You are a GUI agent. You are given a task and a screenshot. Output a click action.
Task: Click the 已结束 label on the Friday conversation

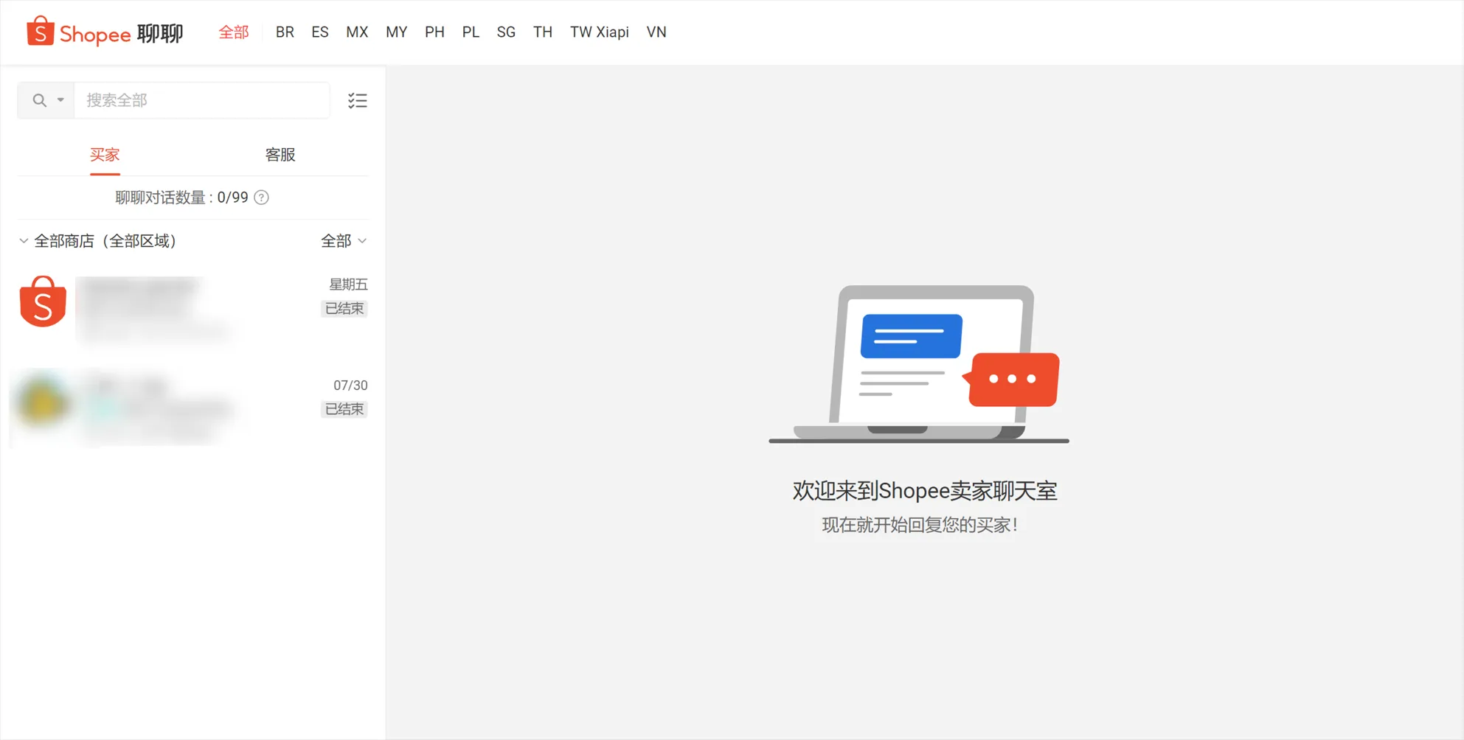[344, 309]
